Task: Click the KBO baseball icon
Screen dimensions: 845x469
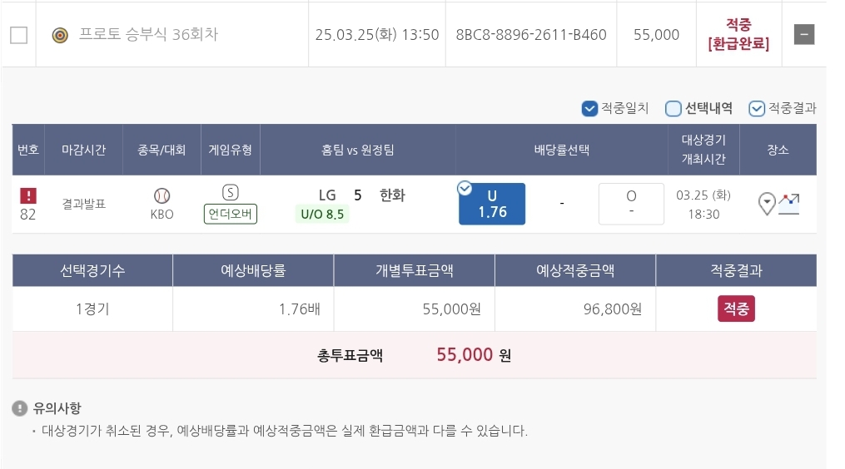Action: click(x=162, y=195)
